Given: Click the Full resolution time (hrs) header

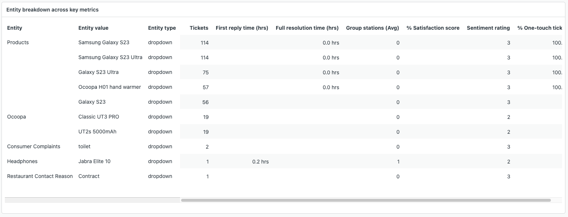Looking at the screenshot, I should [x=307, y=28].
